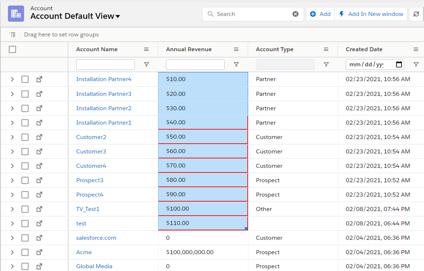Sort by the Account Name column header
The width and height of the screenshot is (424, 271).
coord(97,49)
